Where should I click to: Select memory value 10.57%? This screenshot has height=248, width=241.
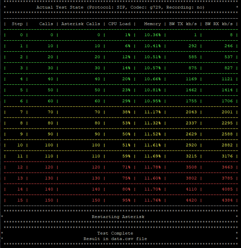pyautogui.click(x=153, y=68)
